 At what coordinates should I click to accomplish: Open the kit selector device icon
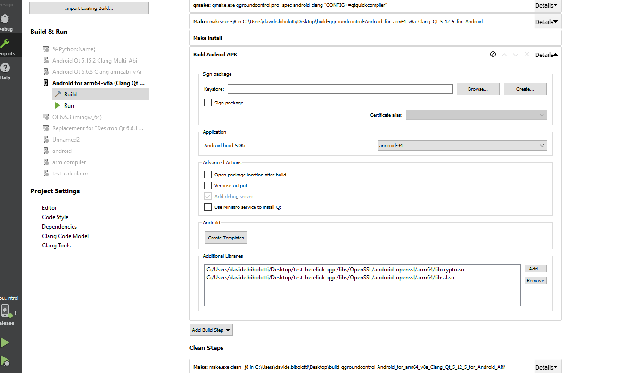coord(6,310)
